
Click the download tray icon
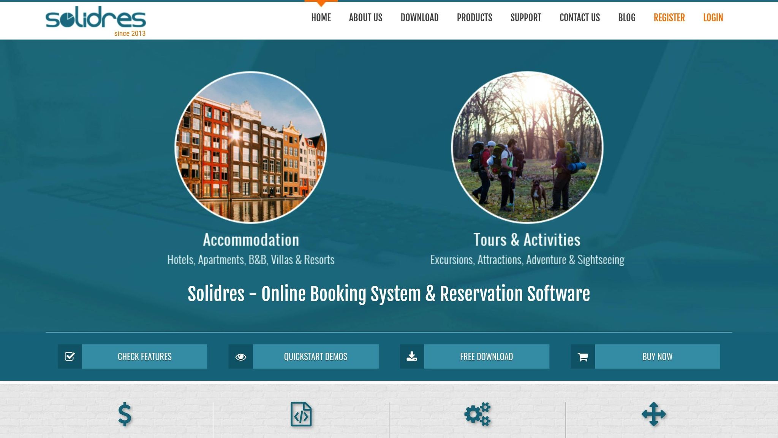click(x=412, y=356)
